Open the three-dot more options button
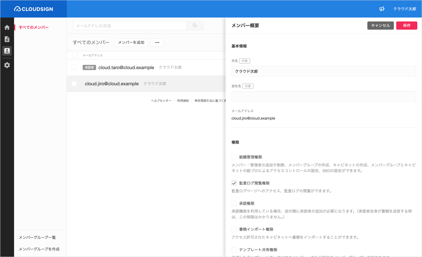The height and width of the screenshot is (257, 422). pyautogui.click(x=157, y=42)
